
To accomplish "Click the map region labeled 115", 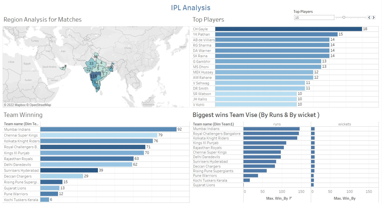I will 94,76.
